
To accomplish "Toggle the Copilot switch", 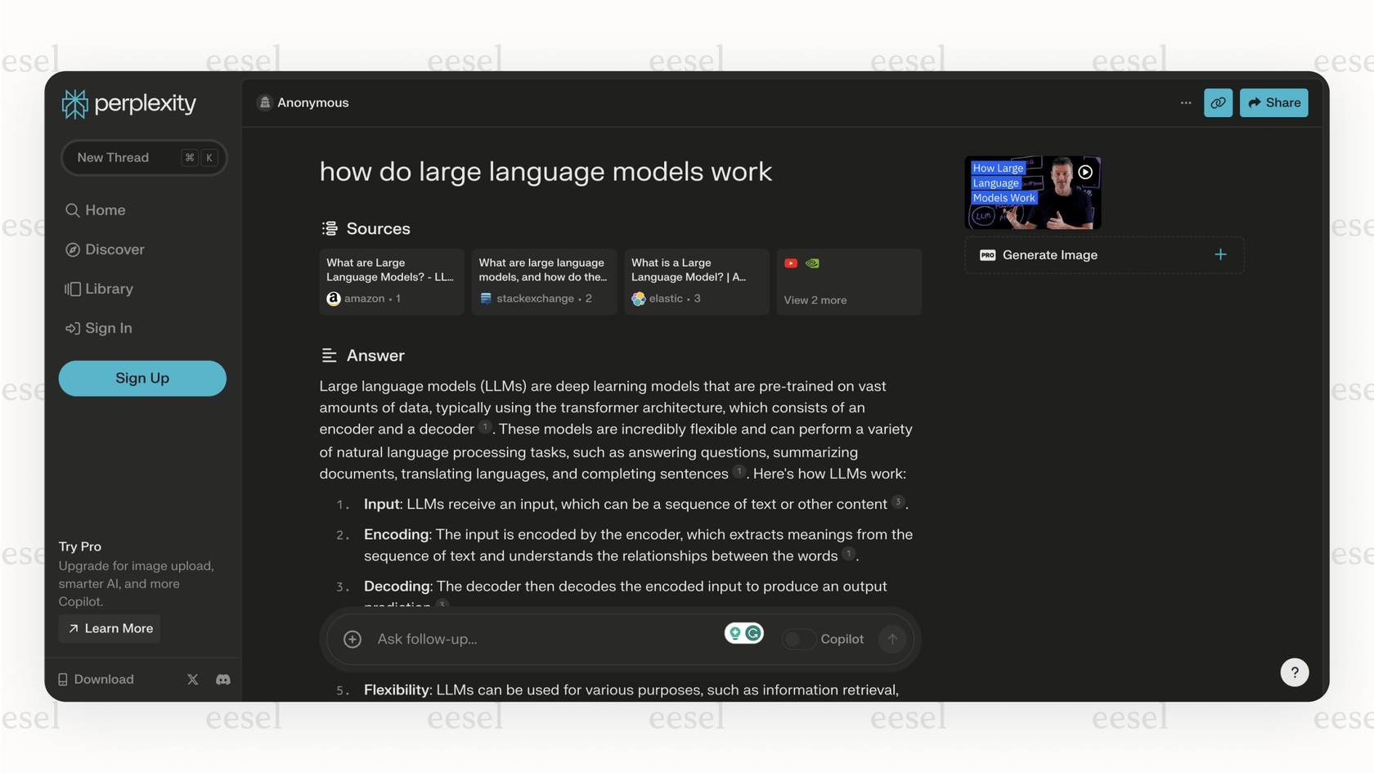I will pos(797,639).
